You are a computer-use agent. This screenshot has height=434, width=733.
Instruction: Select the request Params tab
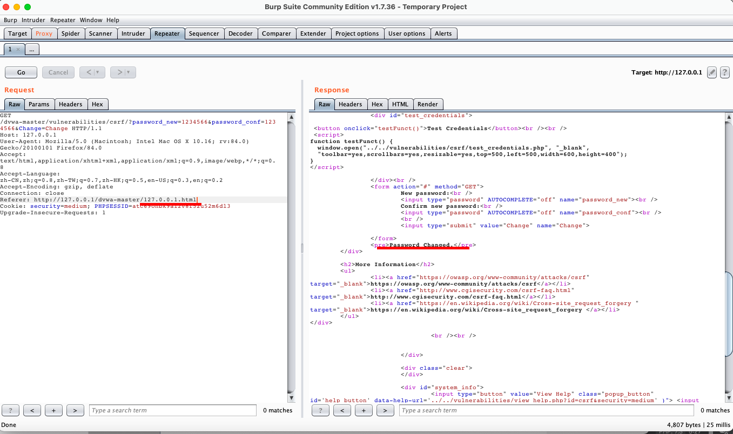(x=39, y=104)
